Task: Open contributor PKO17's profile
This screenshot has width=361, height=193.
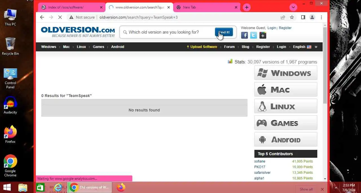Action: (x=260, y=167)
